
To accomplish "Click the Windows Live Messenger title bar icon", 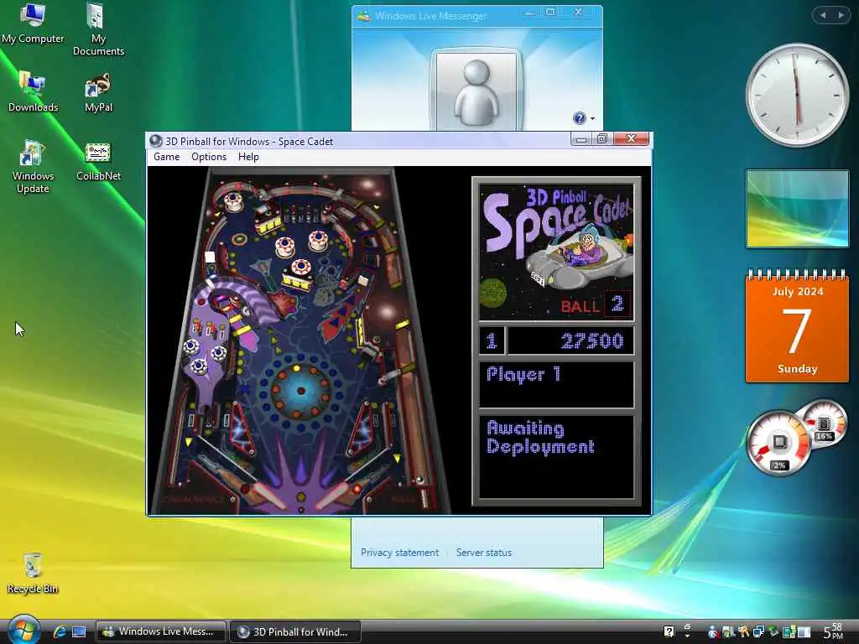I will (x=364, y=17).
